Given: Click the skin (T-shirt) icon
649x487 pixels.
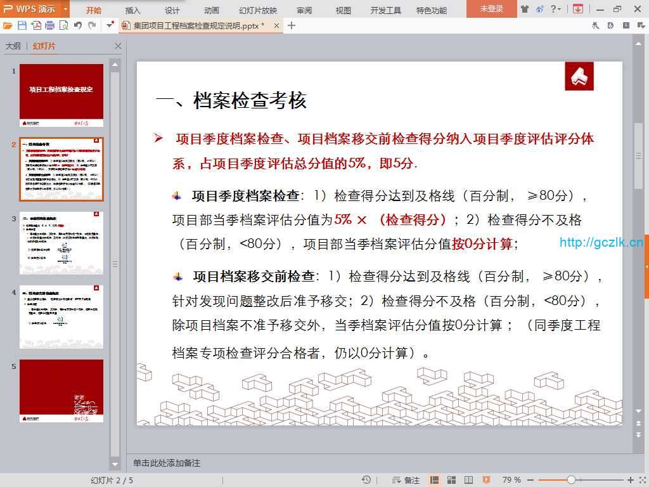Looking at the screenshot, I should (525, 9).
